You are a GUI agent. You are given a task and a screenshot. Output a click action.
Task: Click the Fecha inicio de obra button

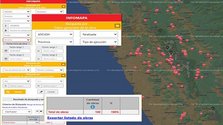click(17, 44)
